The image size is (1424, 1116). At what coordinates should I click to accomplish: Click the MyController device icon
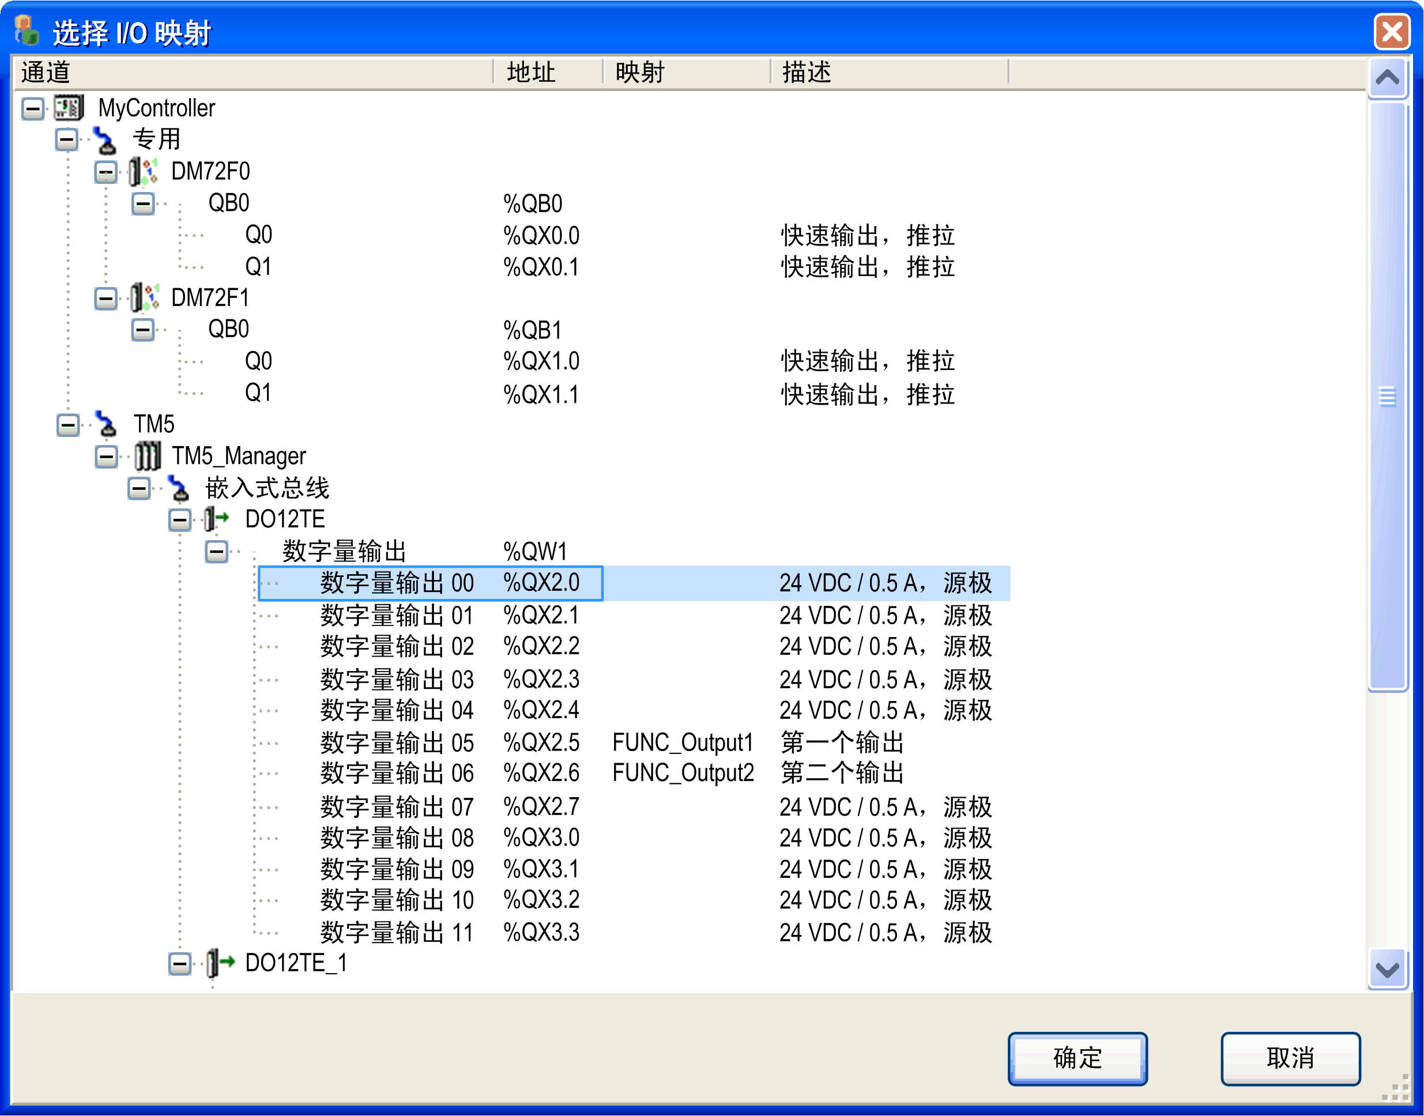tap(69, 107)
